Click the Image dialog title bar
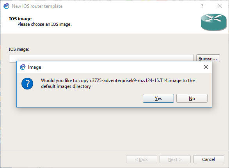Image resolution: width=229 pixels, height=168 pixels. click(x=114, y=67)
